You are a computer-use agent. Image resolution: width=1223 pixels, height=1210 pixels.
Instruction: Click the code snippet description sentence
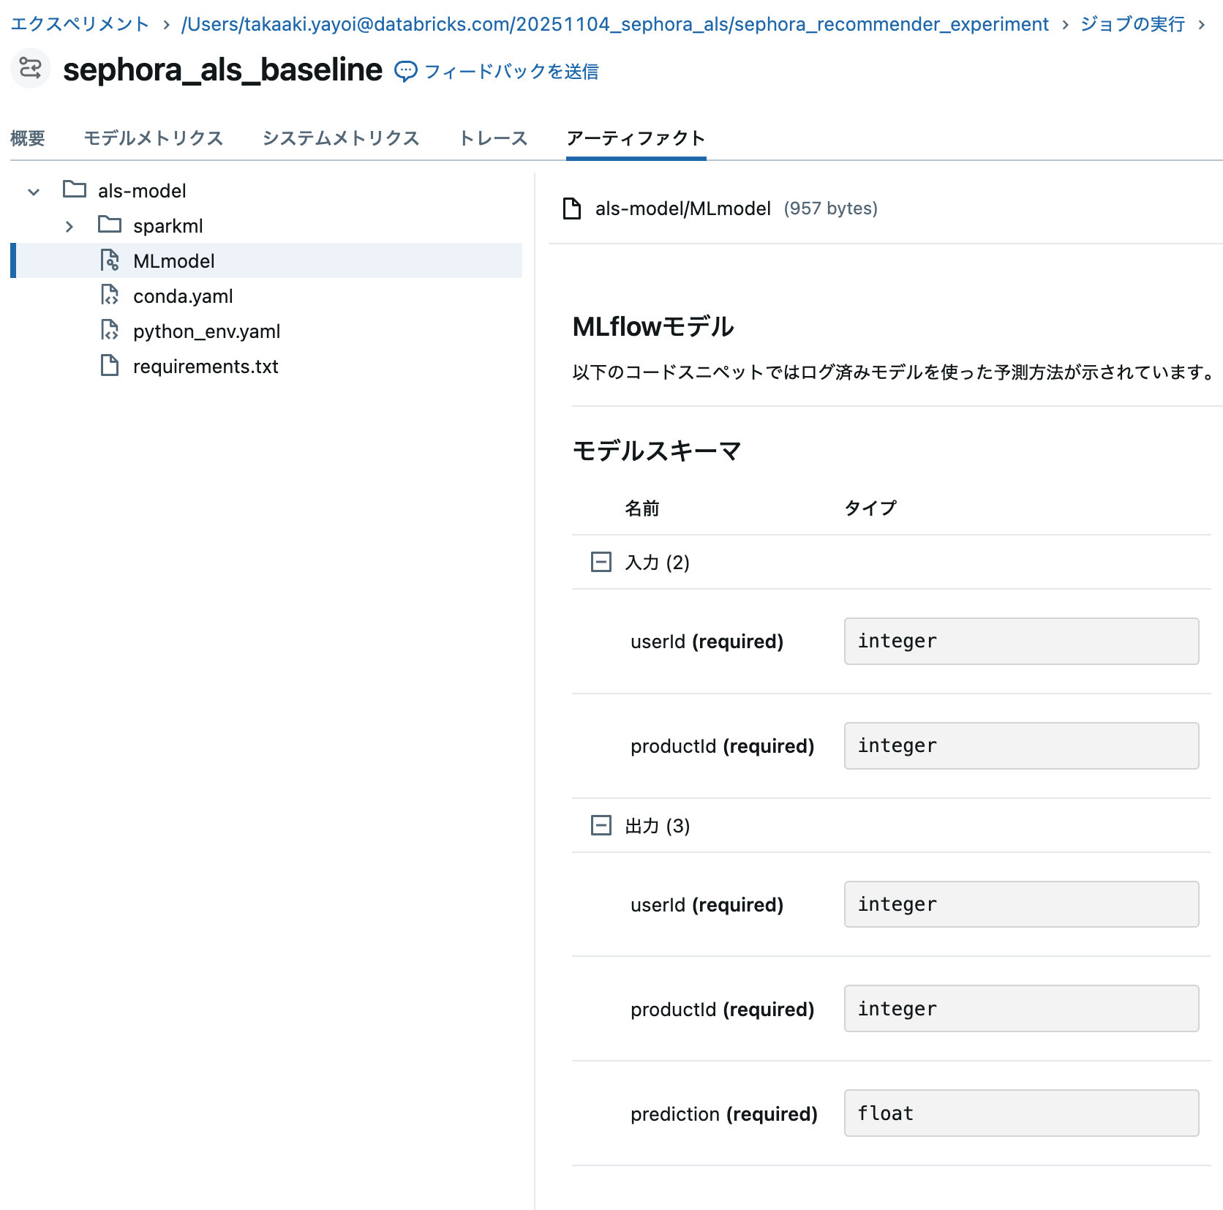tap(895, 372)
